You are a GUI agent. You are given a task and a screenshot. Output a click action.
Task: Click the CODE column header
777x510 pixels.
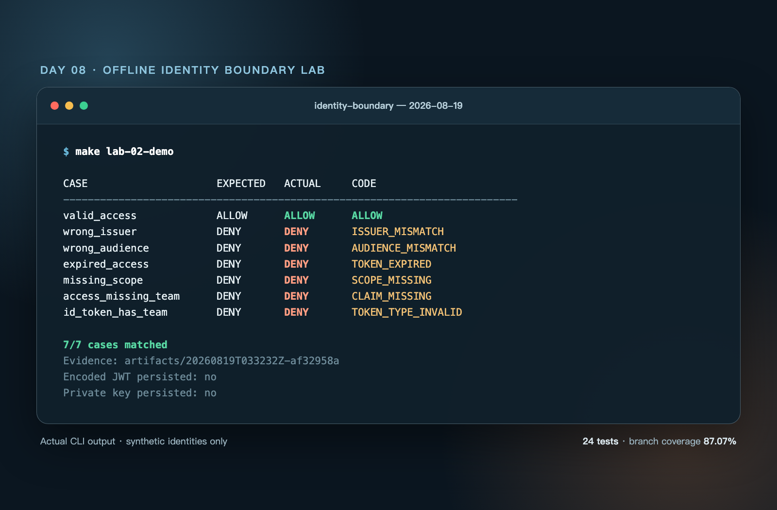click(x=364, y=184)
